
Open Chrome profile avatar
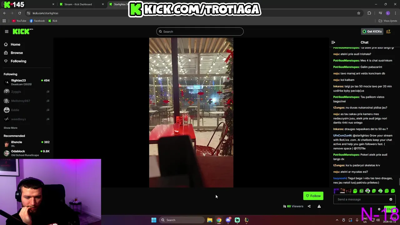(x=388, y=13)
